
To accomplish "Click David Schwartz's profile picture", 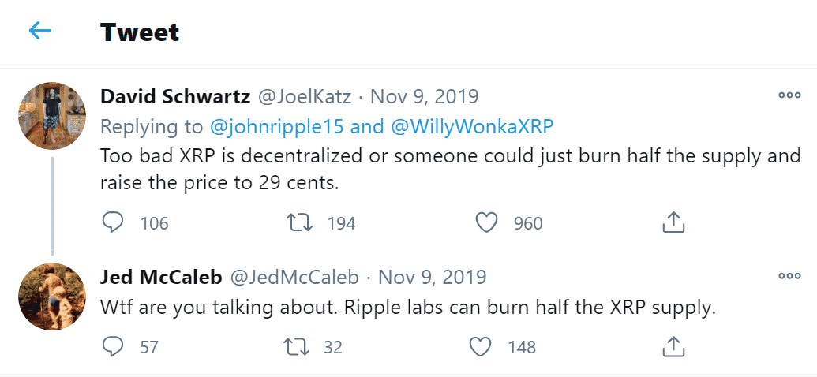I will pos(52,114).
